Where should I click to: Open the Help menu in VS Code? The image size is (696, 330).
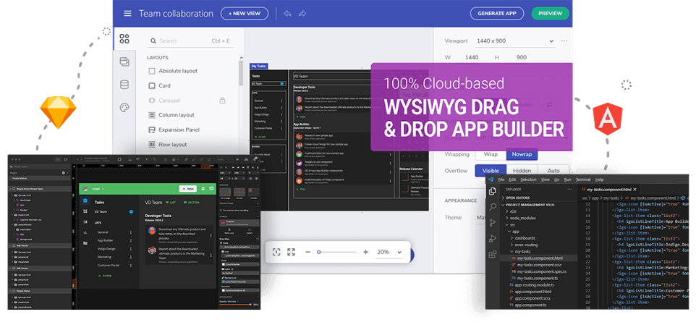click(x=599, y=179)
